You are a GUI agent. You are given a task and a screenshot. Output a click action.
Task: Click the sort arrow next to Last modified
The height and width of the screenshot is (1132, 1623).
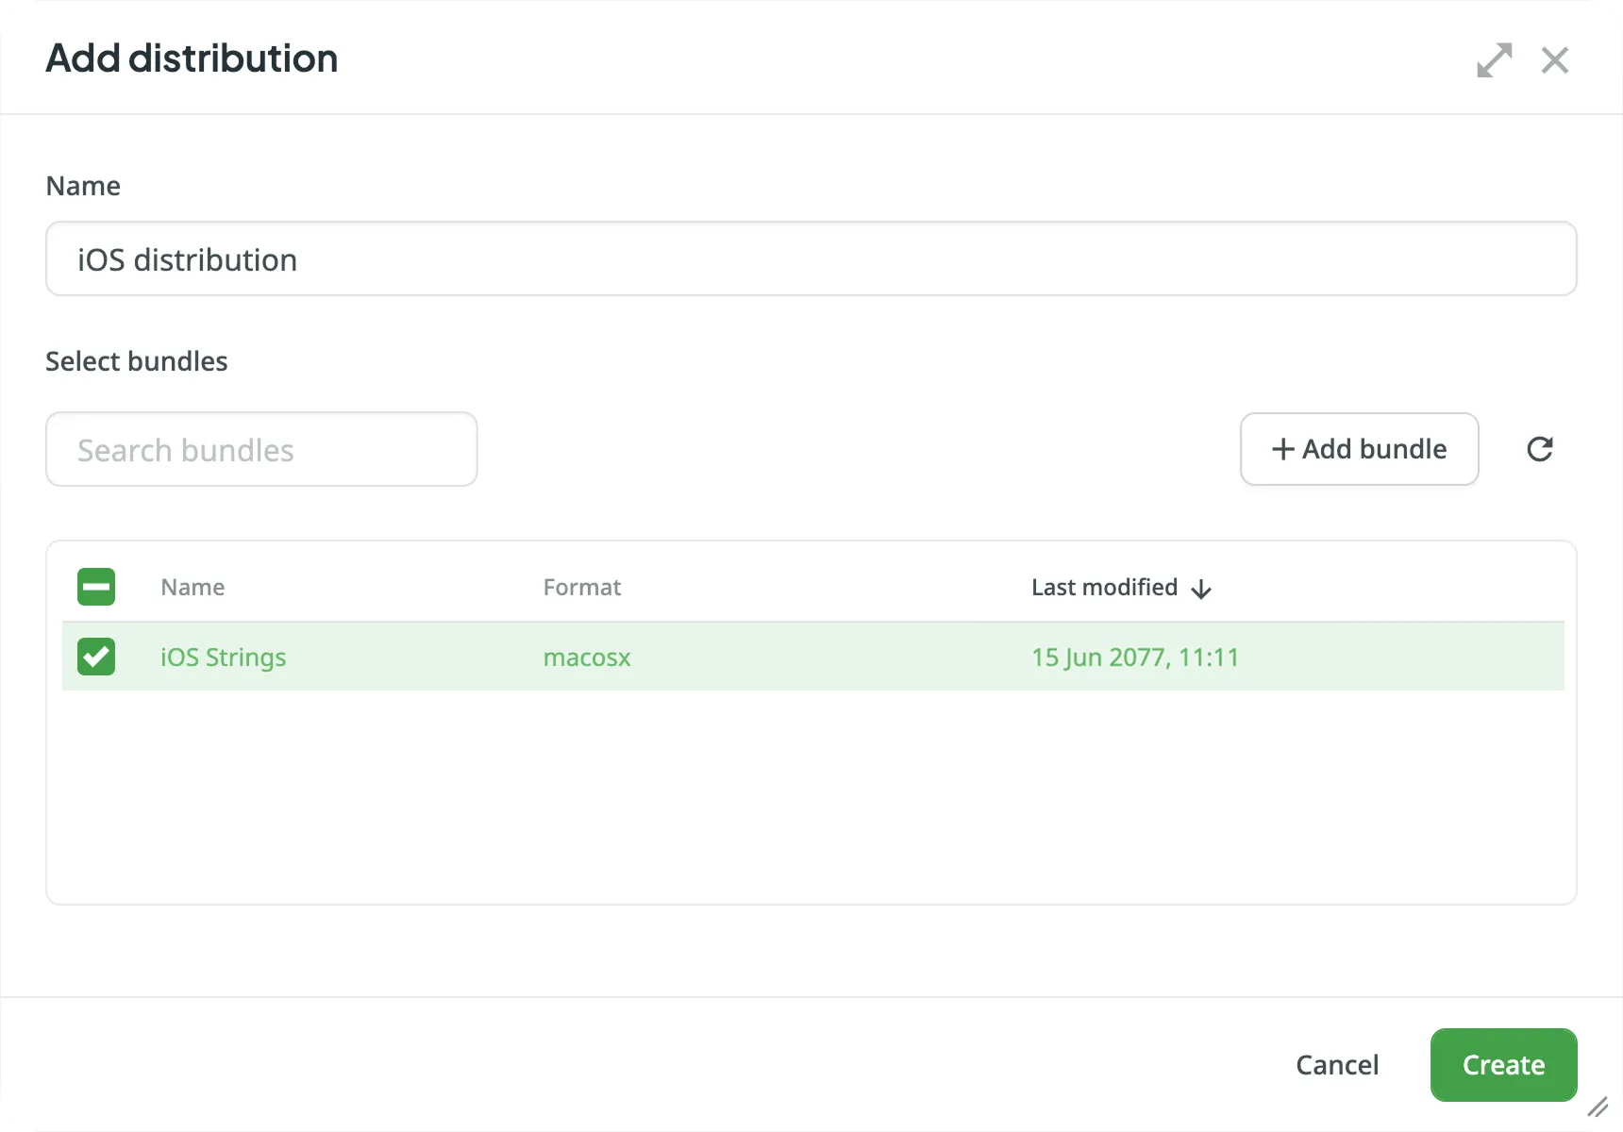pyautogui.click(x=1200, y=589)
